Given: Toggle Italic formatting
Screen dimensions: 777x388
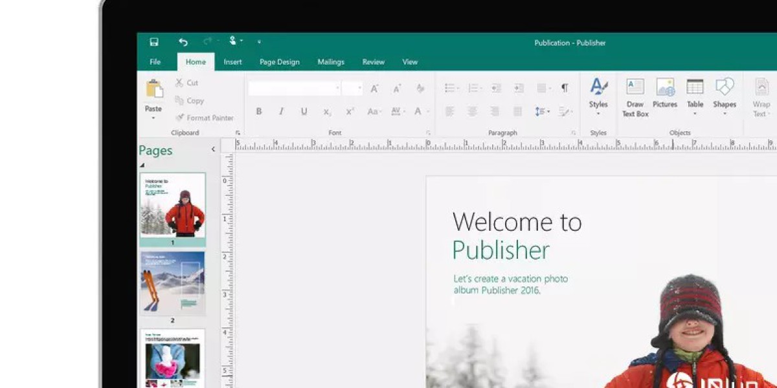Looking at the screenshot, I should click(x=281, y=111).
